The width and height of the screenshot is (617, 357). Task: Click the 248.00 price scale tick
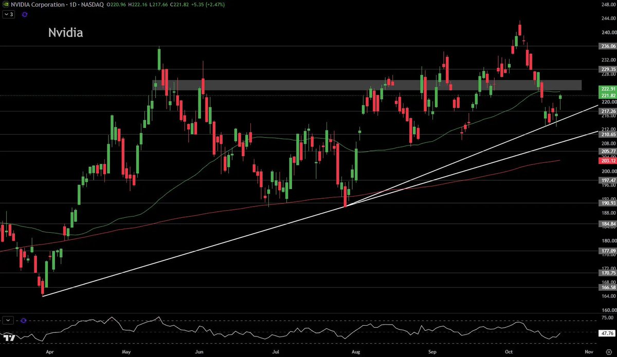[x=608, y=4]
